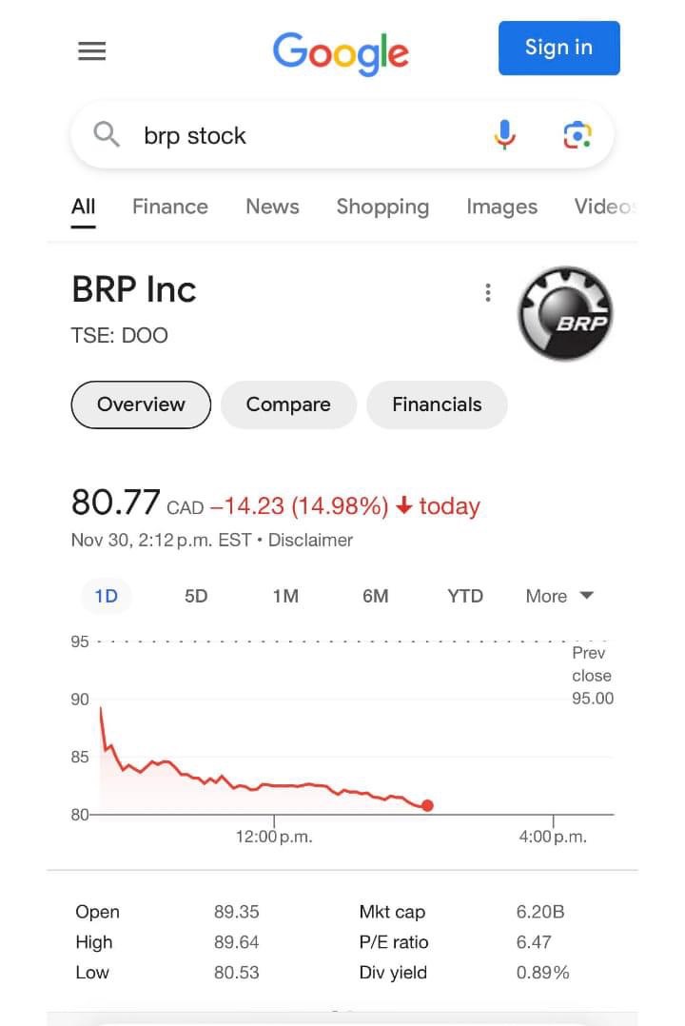Expand the More chart range dropdown
This screenshot has height=1026, width=685.
pyautogui.click(x=559, y=596)
